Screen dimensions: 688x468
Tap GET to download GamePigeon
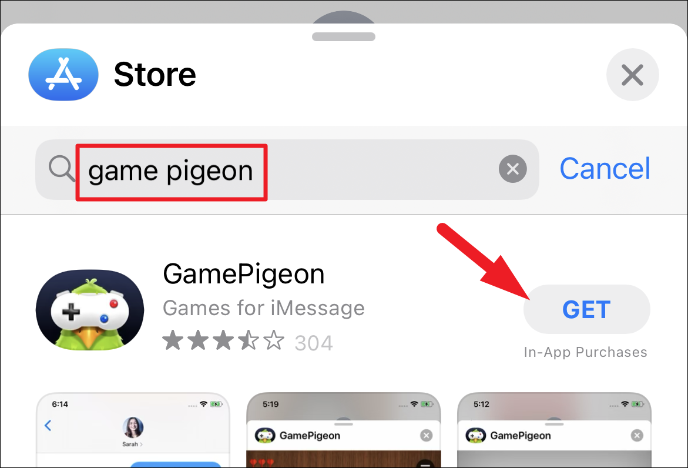(586, 309)
